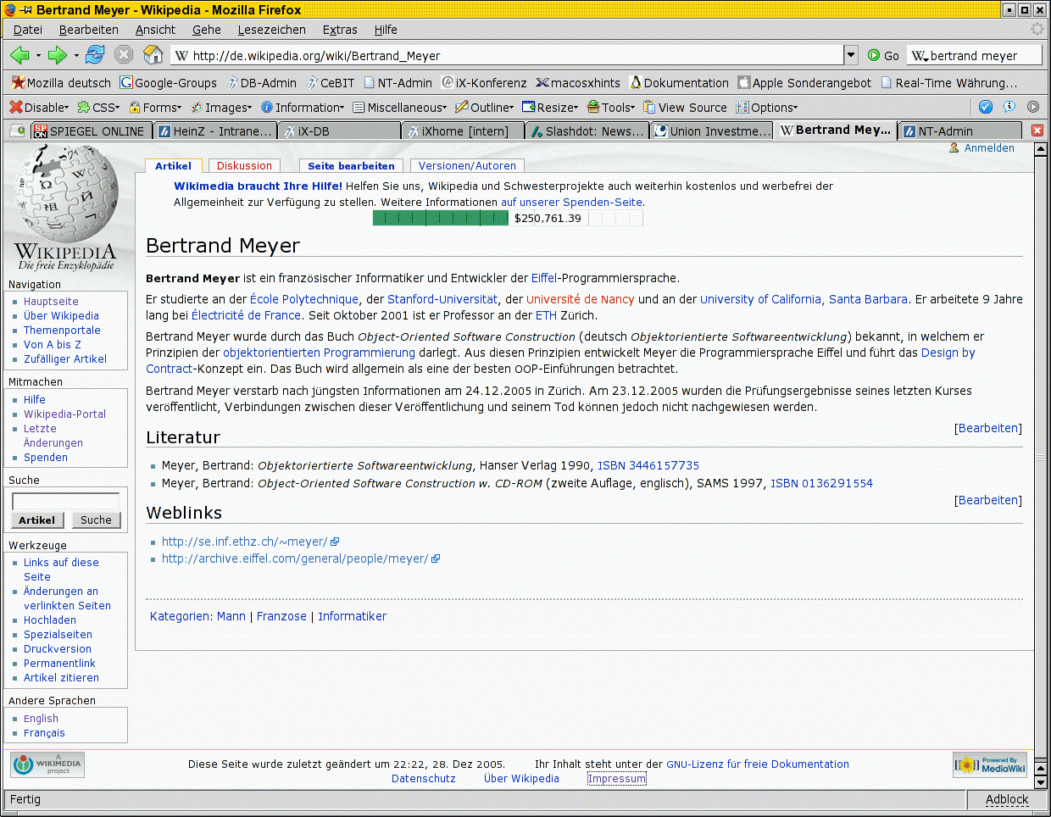Open the Datei menu

[x=28, y=30]
